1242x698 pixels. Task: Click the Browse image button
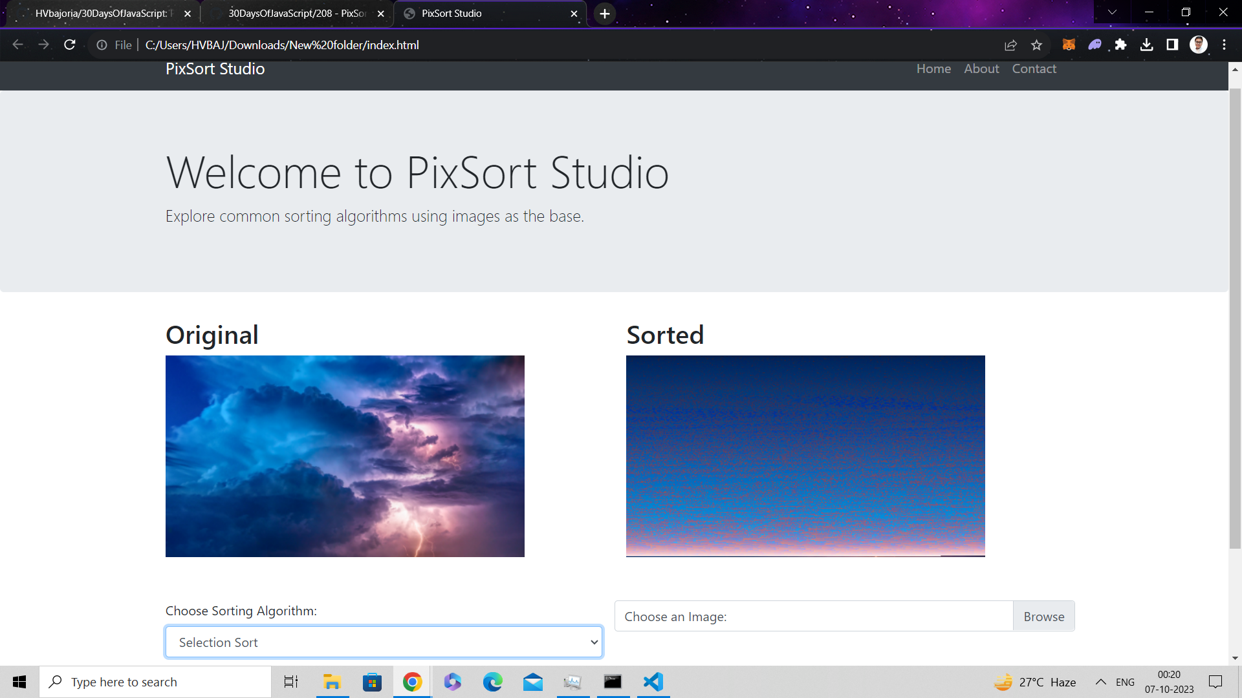point(1043,617)
